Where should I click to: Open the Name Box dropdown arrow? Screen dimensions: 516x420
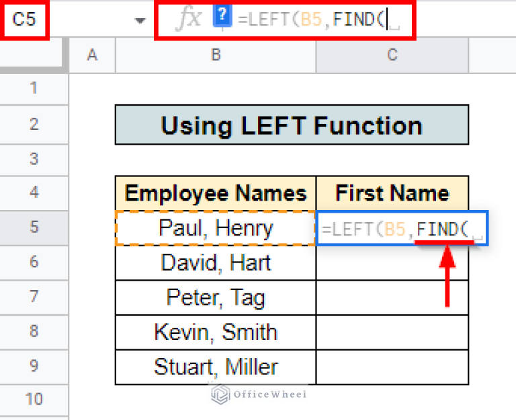(140, 20)
